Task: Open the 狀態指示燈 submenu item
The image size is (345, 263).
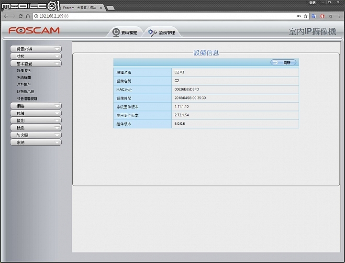Action: [25, 91]
